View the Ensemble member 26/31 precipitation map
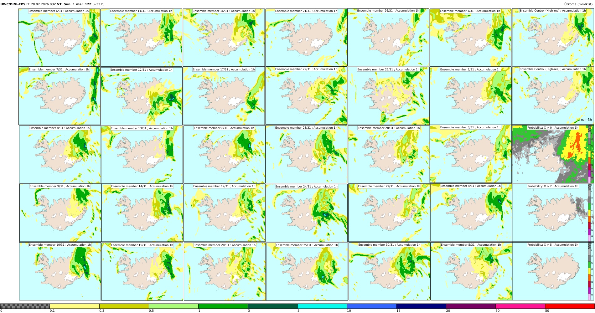 tap(388, 37)
